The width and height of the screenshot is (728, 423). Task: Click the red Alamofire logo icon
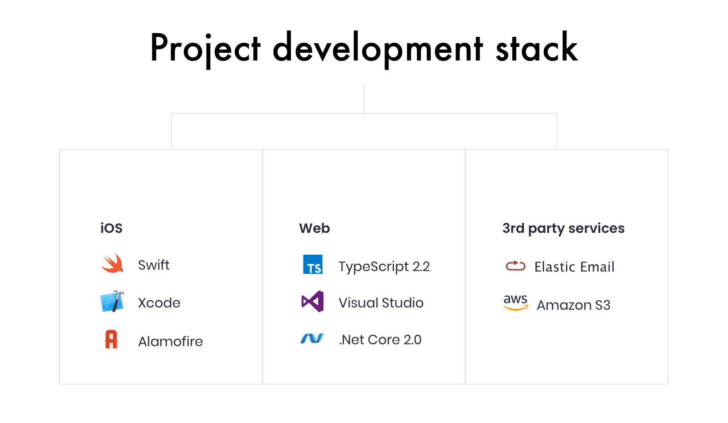point(111,340)
